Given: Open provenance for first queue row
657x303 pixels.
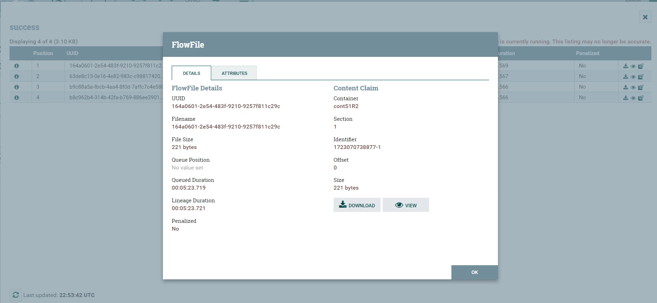Looking at the screenshot, I should (x=641, y=66).
